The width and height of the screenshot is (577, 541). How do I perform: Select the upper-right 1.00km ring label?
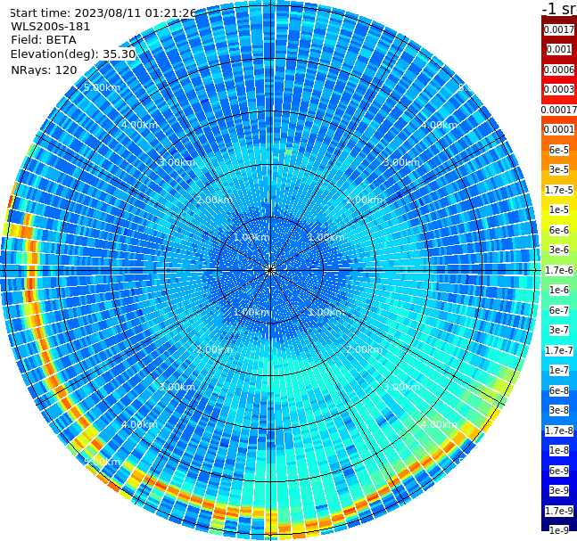pyautogui.click(x=326, y=237)
